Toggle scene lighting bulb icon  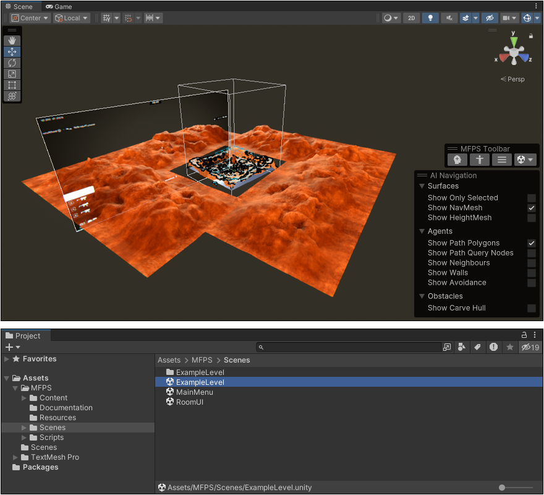(x=430, y=18)
